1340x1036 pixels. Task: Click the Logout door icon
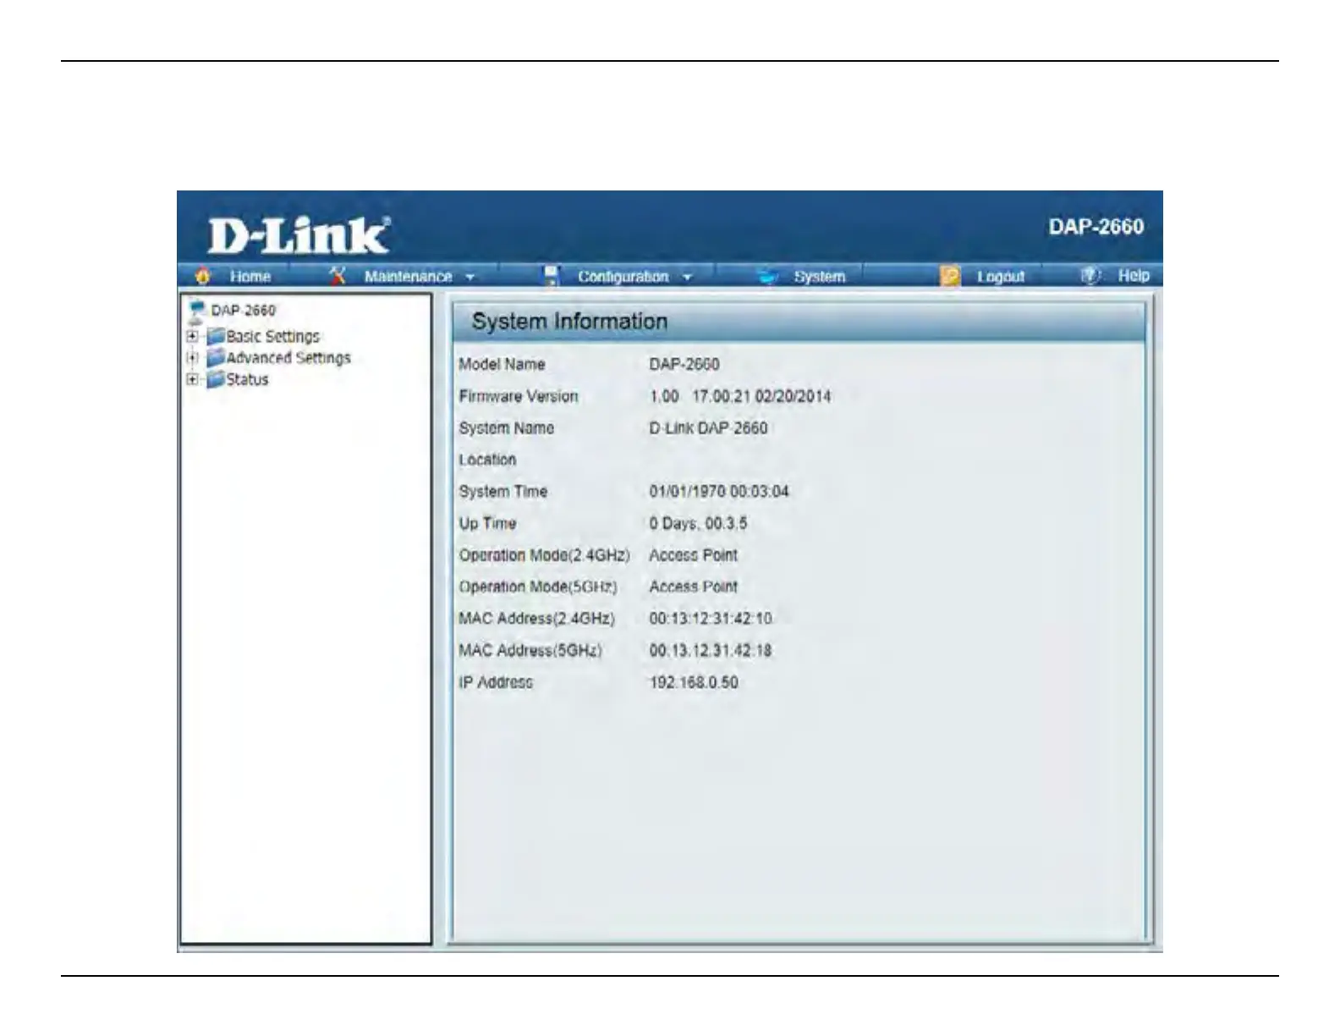pos(950,276)
